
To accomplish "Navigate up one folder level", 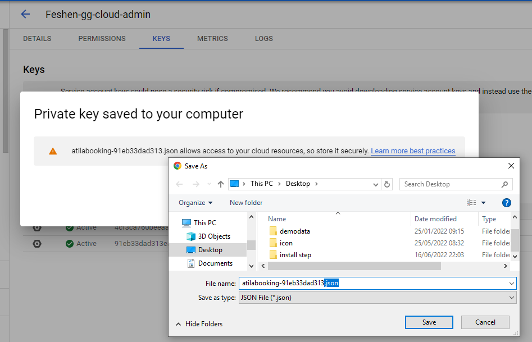I will (x=221, y=184).
